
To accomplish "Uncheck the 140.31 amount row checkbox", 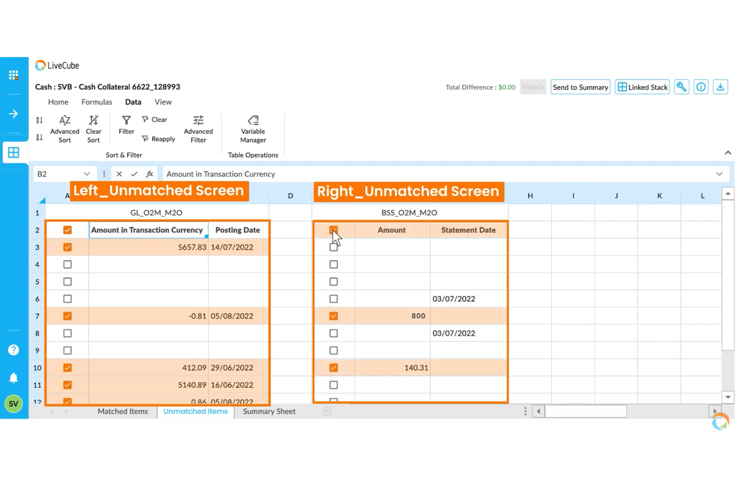I will [334, 368].
